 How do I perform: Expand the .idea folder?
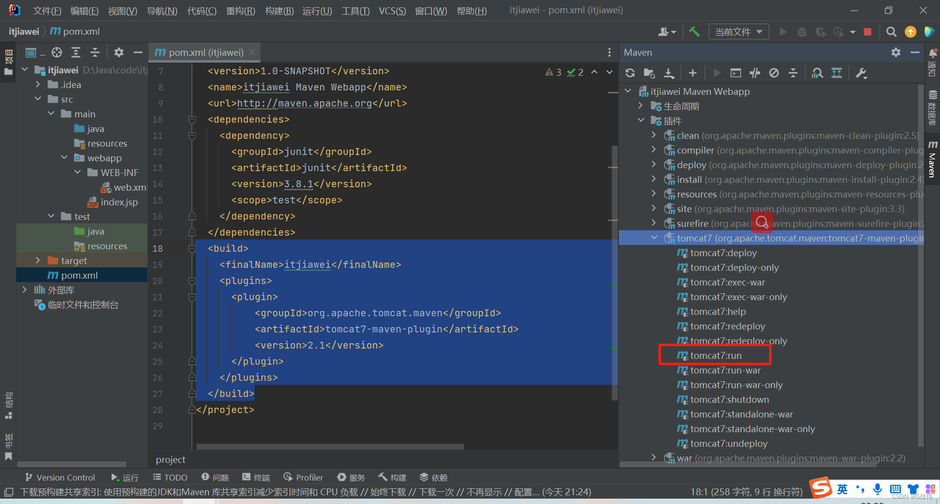point(38,85)
